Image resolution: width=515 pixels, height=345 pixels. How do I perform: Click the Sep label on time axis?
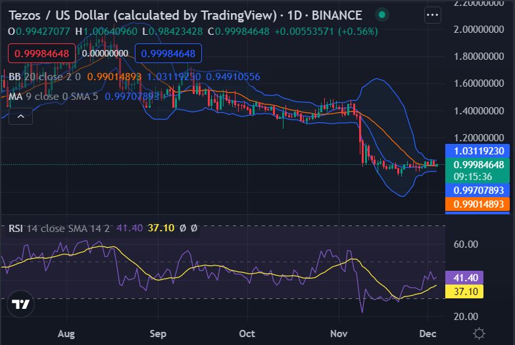(x=158, y=334)
